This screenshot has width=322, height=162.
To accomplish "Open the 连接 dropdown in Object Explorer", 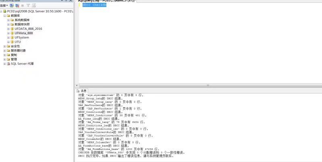I will 4,5.
